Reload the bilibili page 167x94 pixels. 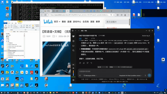pyautogui.click(x=45, y=15)
